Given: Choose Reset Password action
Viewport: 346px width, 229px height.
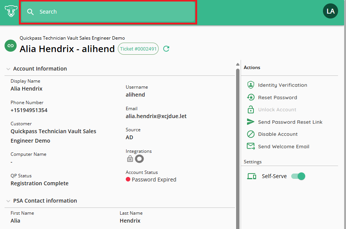Looking at the screenshot, I should pos(272,97).
